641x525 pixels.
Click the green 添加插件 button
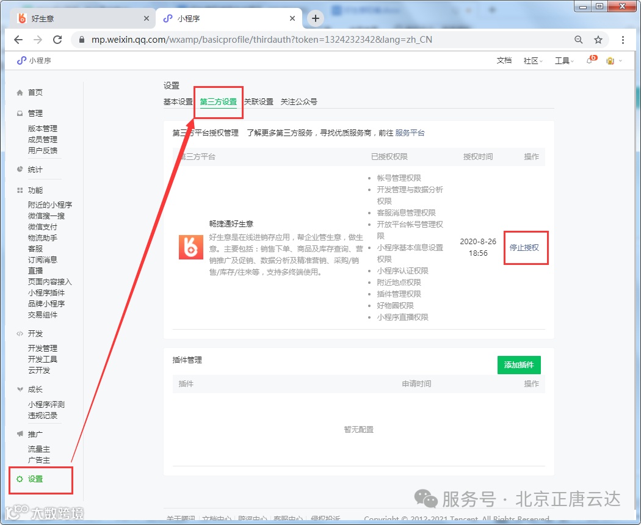(519, 364)
